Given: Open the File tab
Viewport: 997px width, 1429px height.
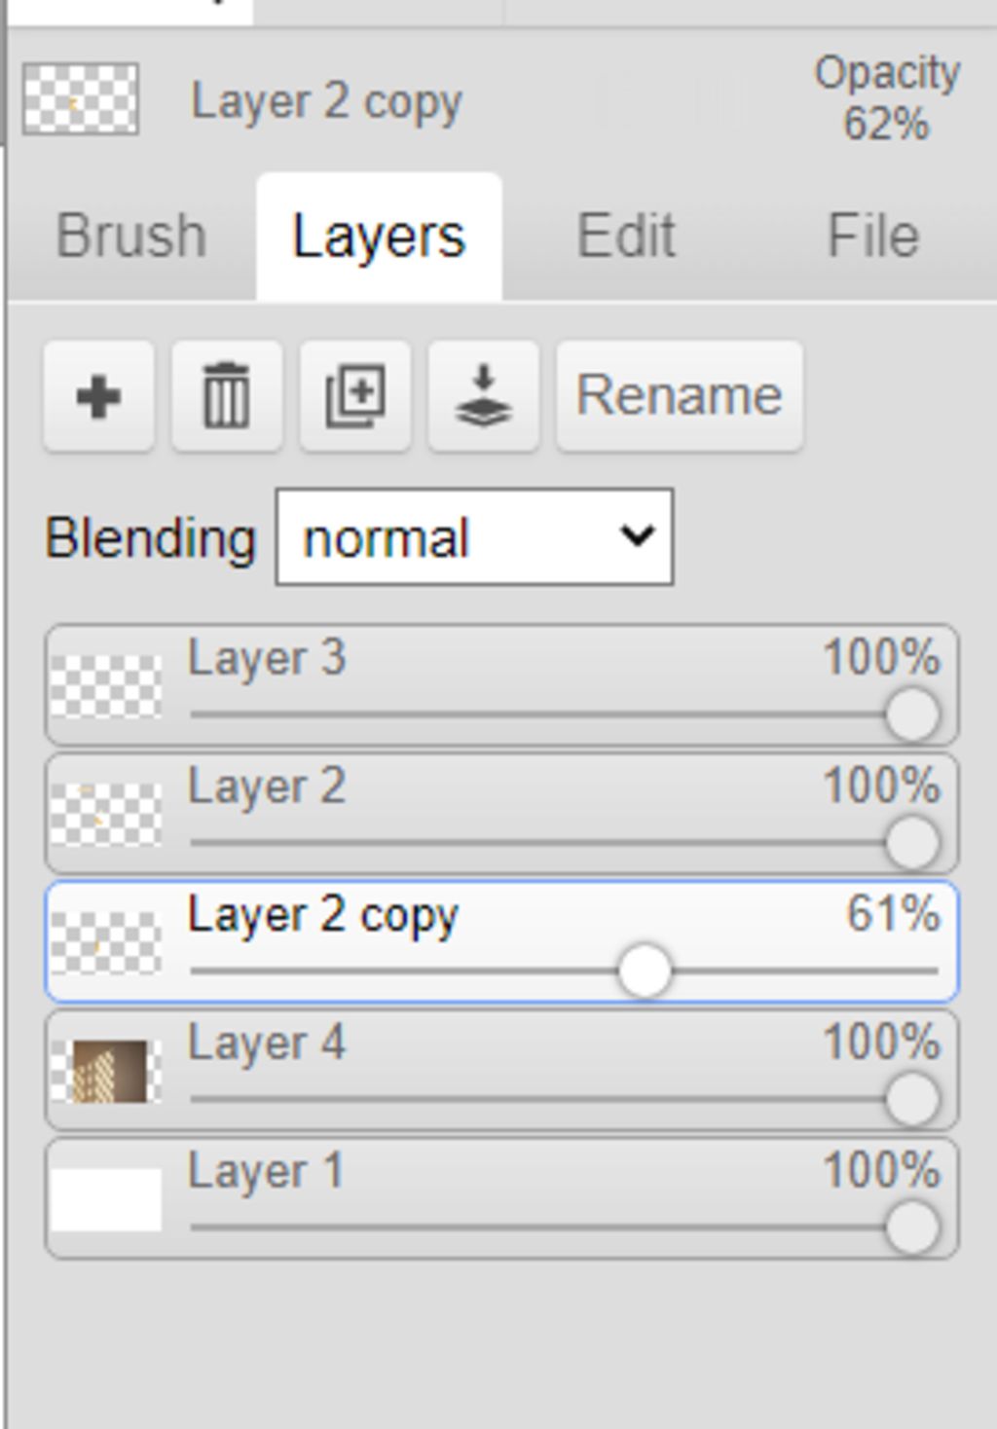Looking at the screenshot, I should pyautogui.click(x=873, y=237).
